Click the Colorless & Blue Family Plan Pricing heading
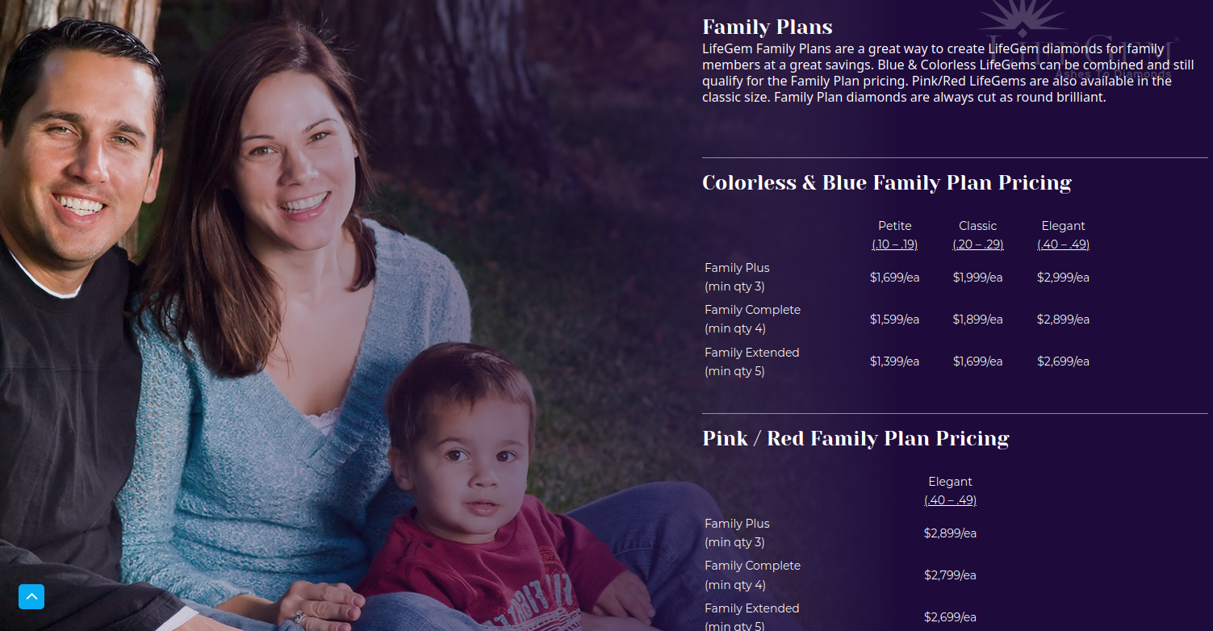This screenshot has height=631, width=1213. click(x=886, y=183)
